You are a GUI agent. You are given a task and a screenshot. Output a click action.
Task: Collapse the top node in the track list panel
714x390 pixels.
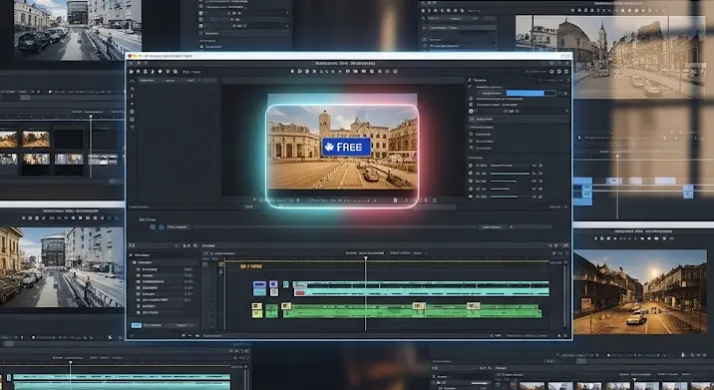coord(132,255)
